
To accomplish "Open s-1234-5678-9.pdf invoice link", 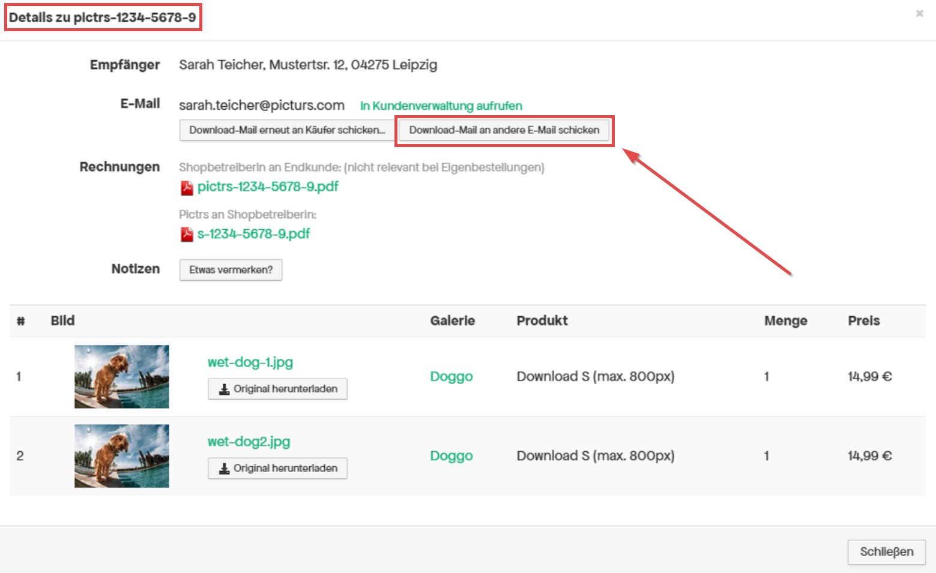I will coord(253,234).
